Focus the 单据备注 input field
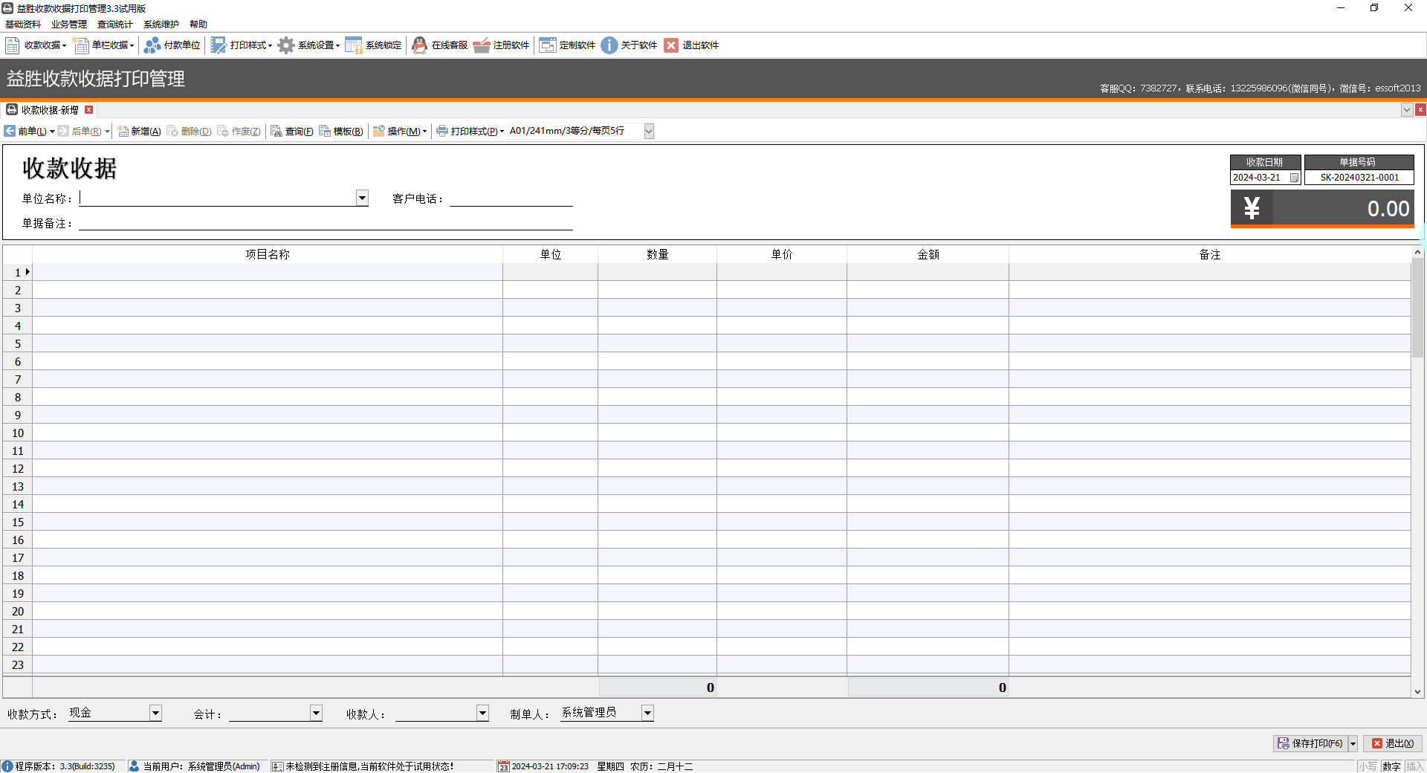Viewport: 1427px width, 773px height. [x=326, y=222]
